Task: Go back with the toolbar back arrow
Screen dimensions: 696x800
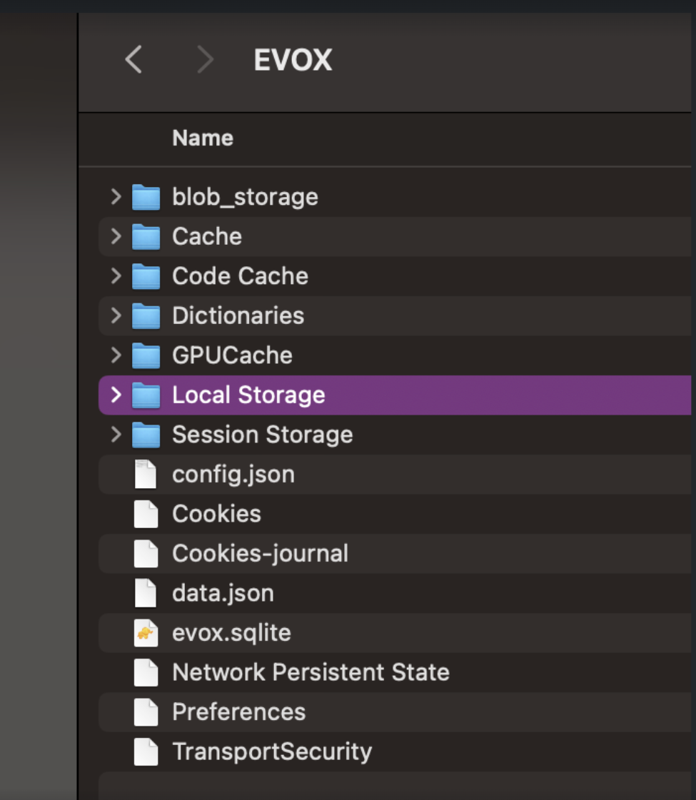Action: 133,60
